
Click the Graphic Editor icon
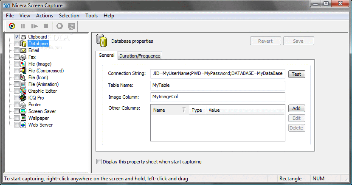coord(23,91)
